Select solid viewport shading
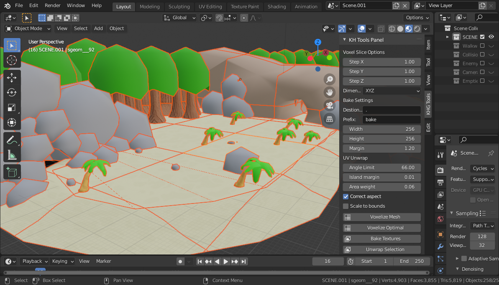The height and width of the screenshot is (285, 499). [x=400, y=29]
